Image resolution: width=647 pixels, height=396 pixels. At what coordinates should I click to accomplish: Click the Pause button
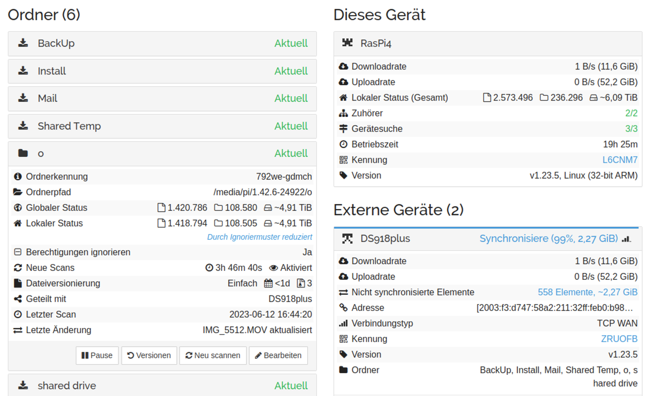tap(97, 355)
